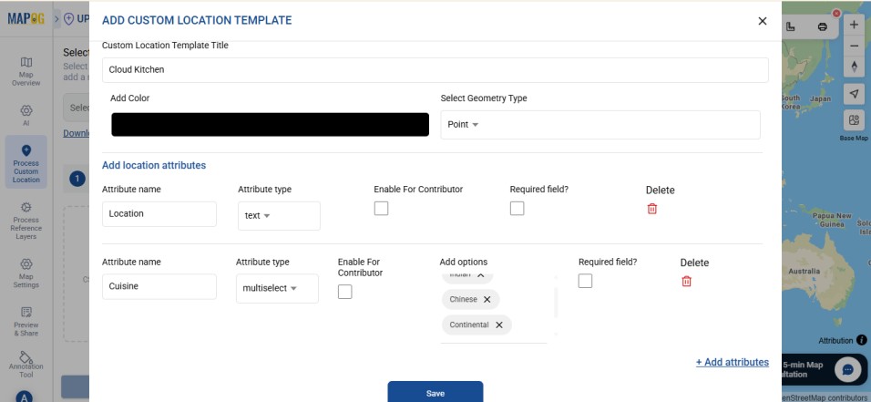The width and height of the screenshot is (871, 402).
Task: Click the Chinese option chip text
Action: (463, 299)
